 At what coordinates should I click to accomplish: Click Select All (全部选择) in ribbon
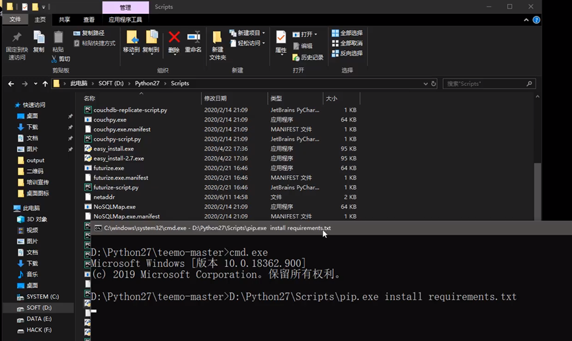pos(347,33)
